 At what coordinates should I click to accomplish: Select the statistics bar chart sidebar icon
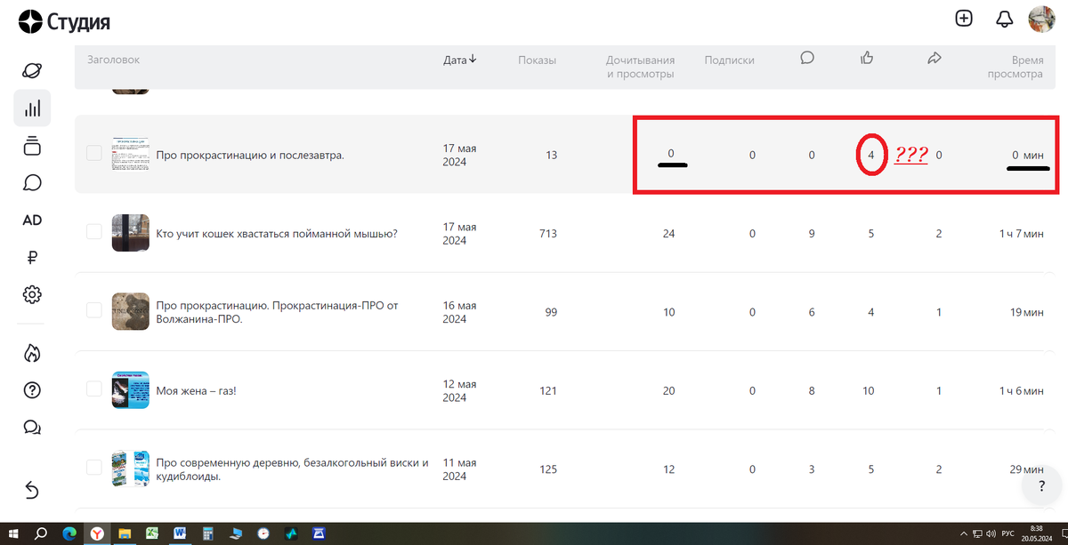(32, 108)
